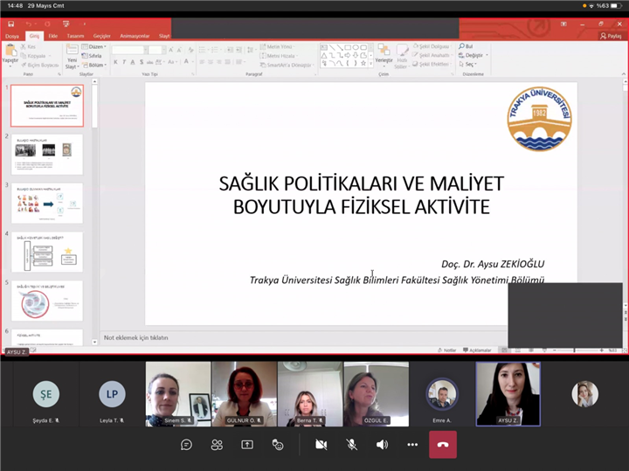This screenshot has height=471, width=629.
Task: Switch to the Ekle ribbon tab
Action: coord(53,36)
